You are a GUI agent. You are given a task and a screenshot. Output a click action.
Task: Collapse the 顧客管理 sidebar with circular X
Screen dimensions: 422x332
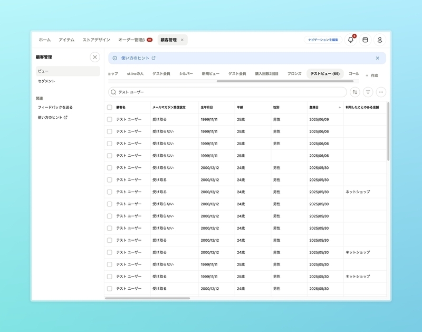pos(95,57)
